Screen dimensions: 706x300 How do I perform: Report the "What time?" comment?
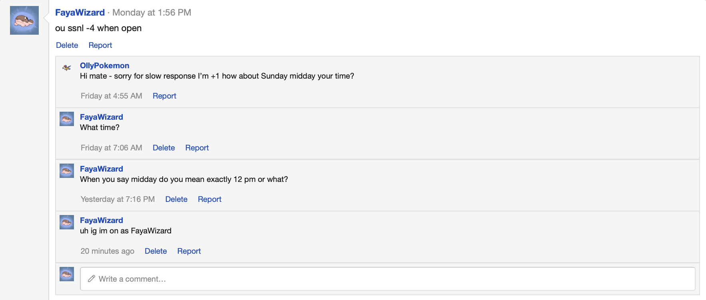pyautogui.click(x=197, y=148)
